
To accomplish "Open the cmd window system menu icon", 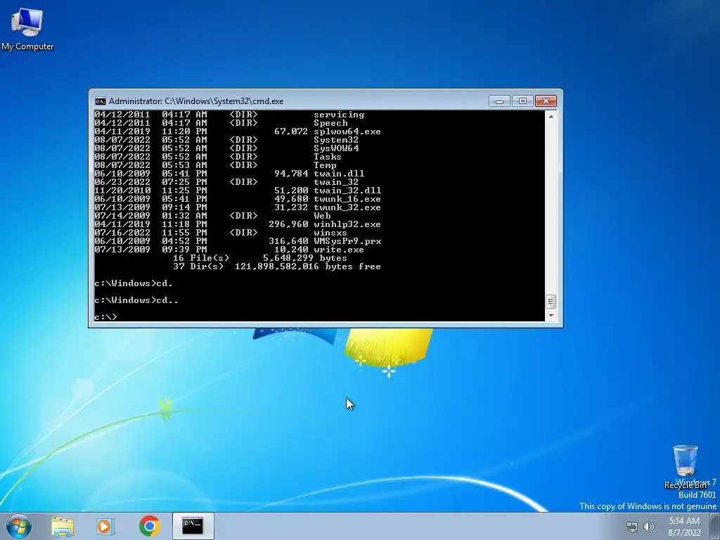I will pyautogui.click(x=100, y=101).
